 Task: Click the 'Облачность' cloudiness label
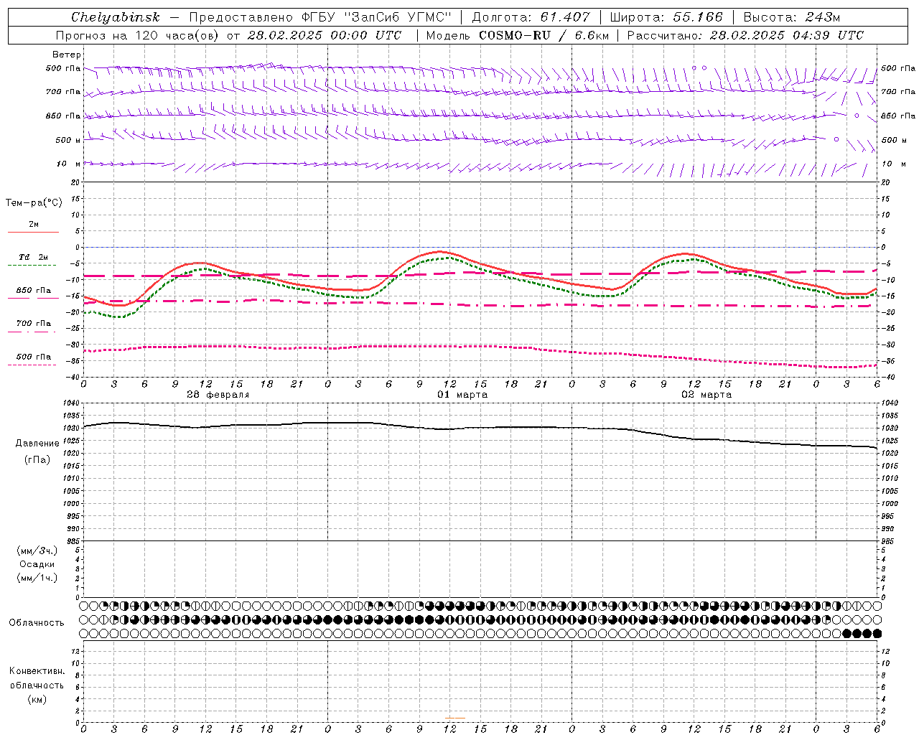37,623
